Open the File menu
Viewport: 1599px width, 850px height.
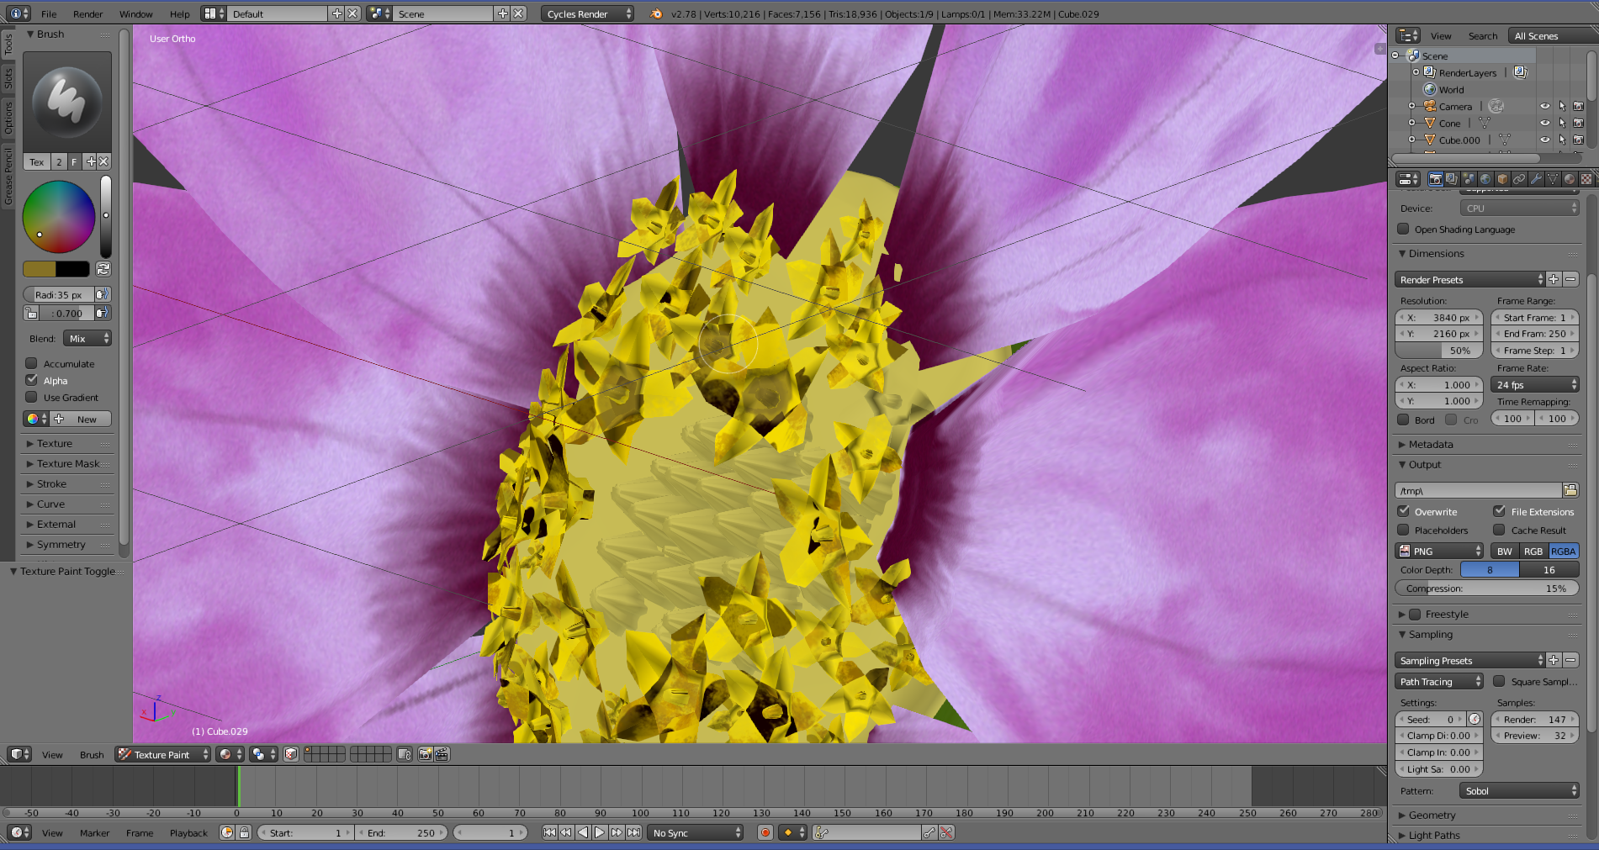tap(48, 13)
